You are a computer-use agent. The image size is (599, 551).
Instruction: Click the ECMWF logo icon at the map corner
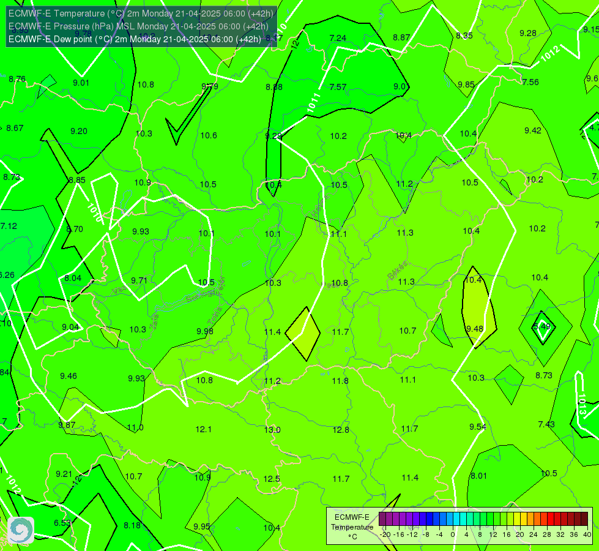21,530
